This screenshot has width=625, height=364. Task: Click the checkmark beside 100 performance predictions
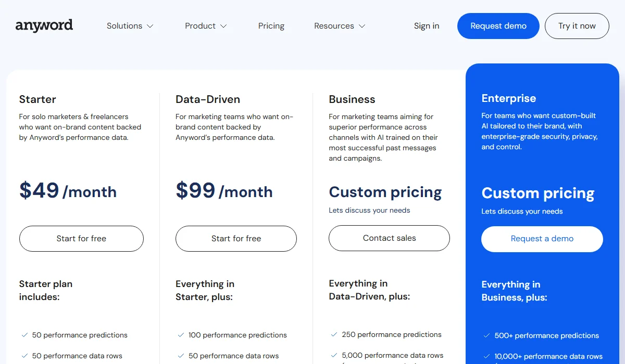click(x=180, y=335)
